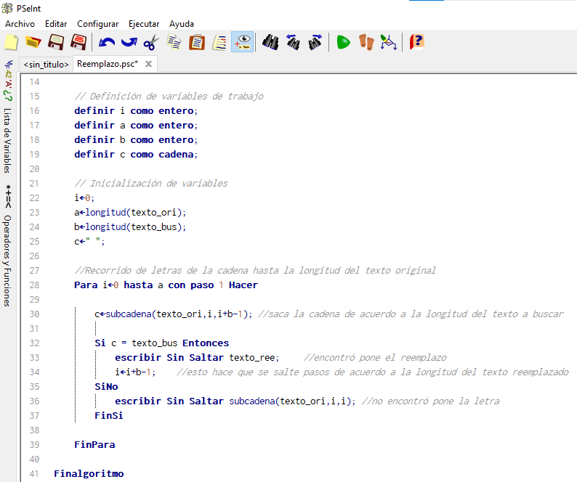Open the operators symbols icon in the sidebar
The height and width of the screenshot is (482, 577).
point(8,197)
